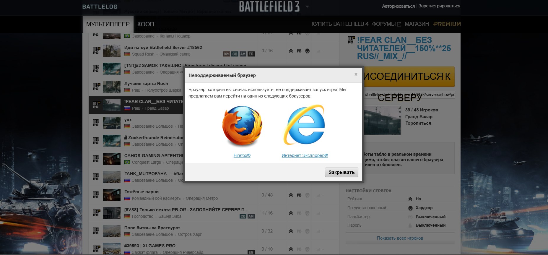
Task: Select the server named Тяжёлые парни
Action: (142, 192)
